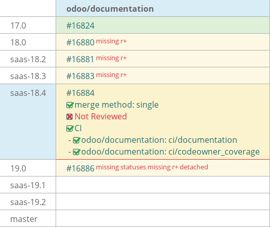This screenshot has width=270, height=227.
Task: Open pull request #16880
Action: (81, 42)
